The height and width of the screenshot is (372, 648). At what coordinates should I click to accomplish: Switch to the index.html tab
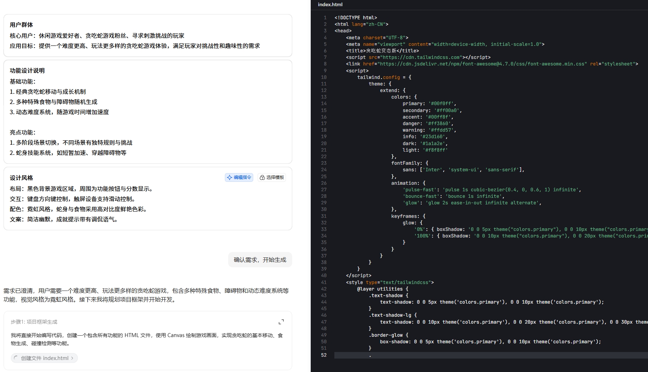330,4
